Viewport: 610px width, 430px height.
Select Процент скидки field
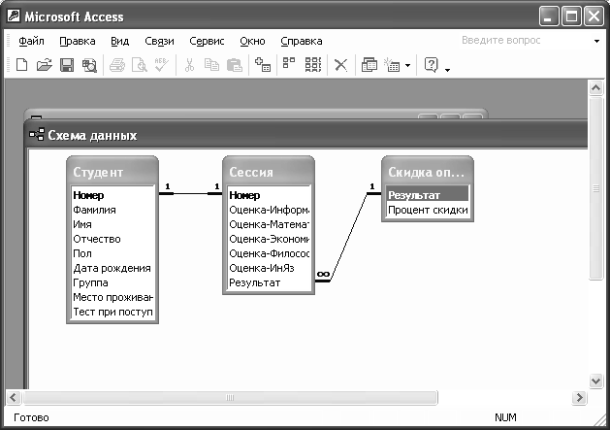pyautogui.click(x=428, y=210)
